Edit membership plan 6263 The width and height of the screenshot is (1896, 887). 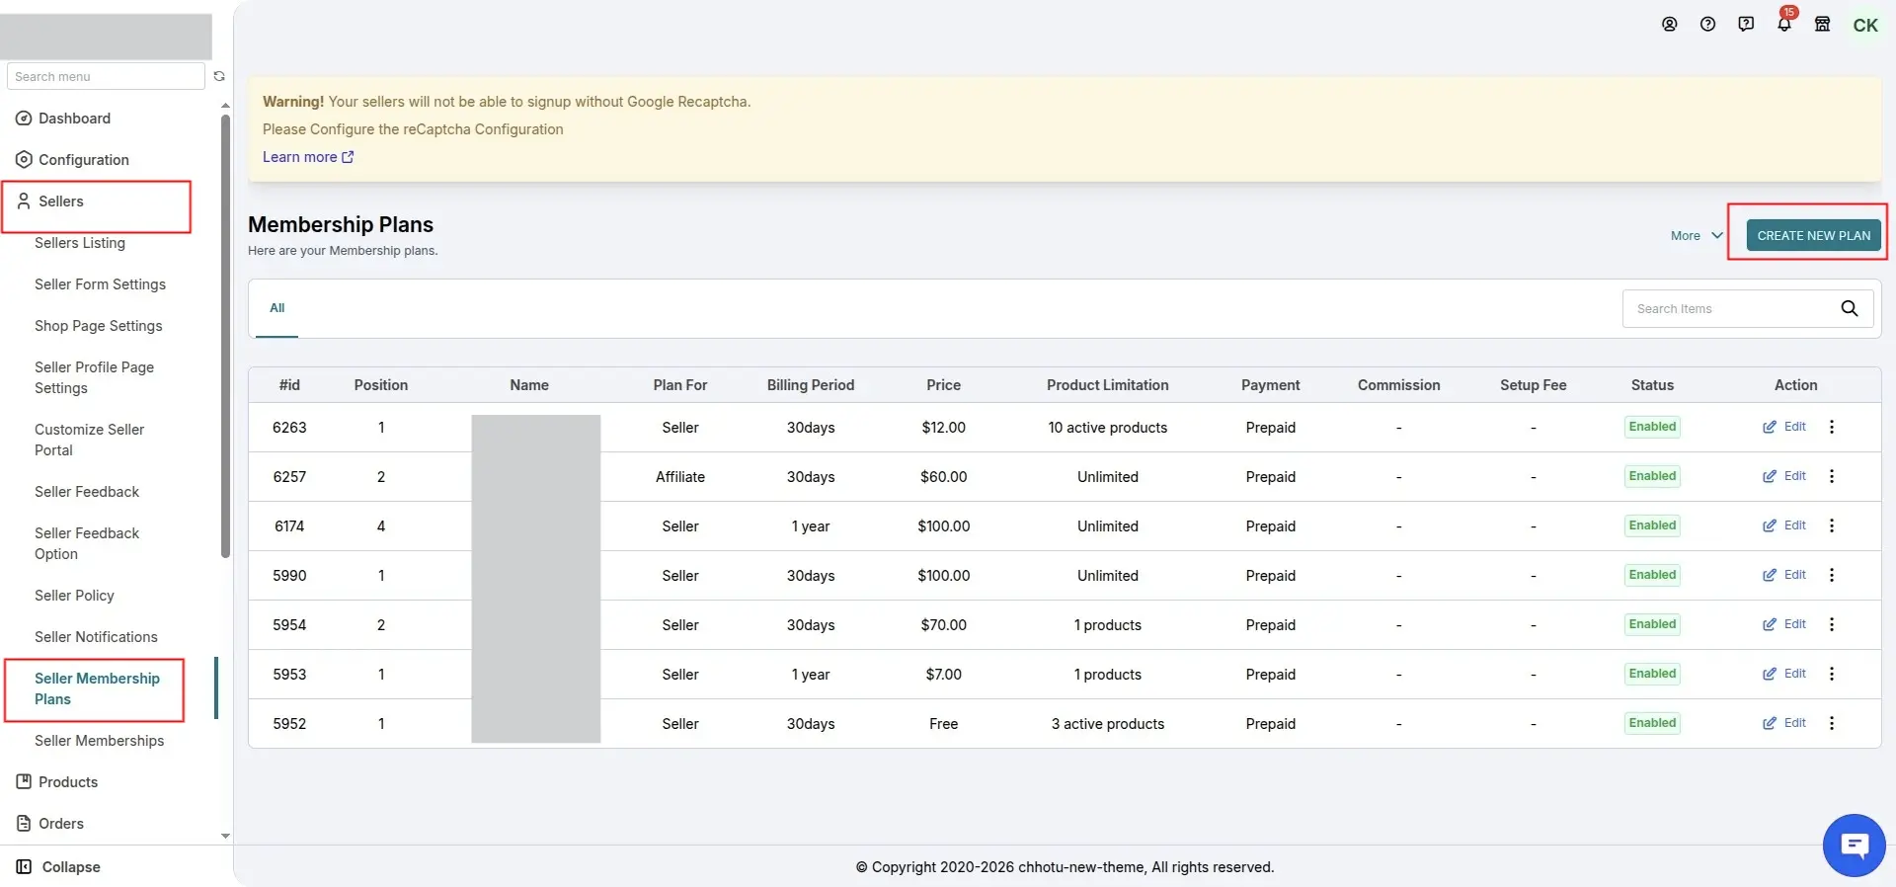[x=1784, y=427]
